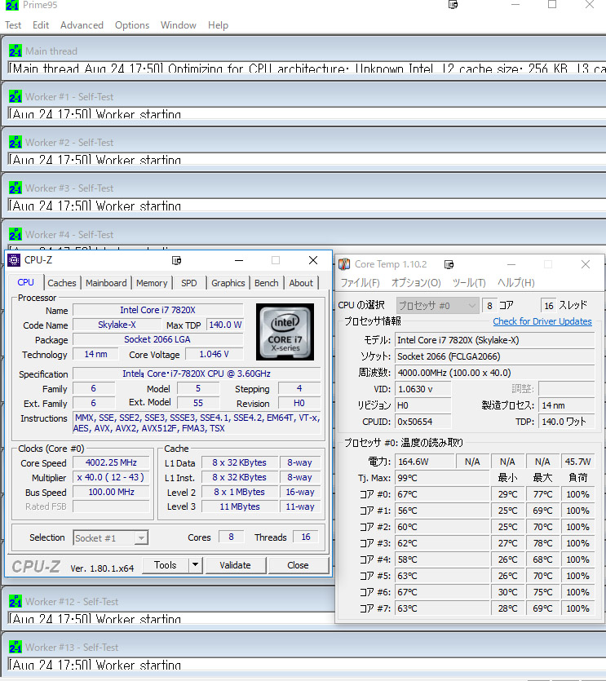Expand the Tools button dropdown arrow
The image size is (606, 681).
pos(196,564)
